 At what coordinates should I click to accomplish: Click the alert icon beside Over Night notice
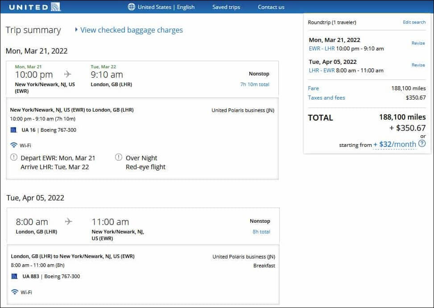pyautogui.click(x=119, y=157)
